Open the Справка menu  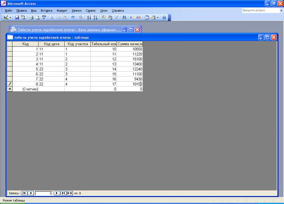(118, 10)
